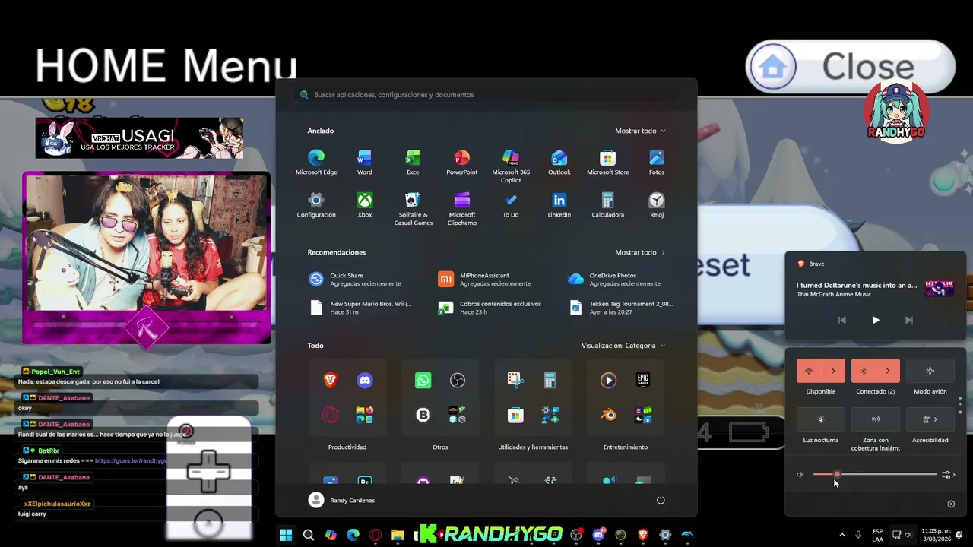Open the Reloj clock app
This screenshot has height=547, width=973.
point(657,205)
